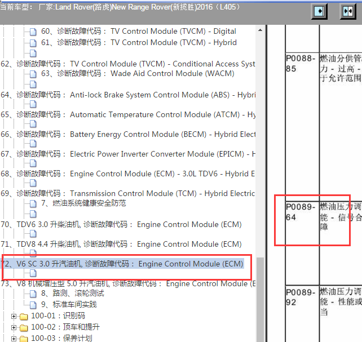Screen dimensions: 362x342
Task: Open document icon for item 61 TVCM Hybrid
Action: point(33,43)
